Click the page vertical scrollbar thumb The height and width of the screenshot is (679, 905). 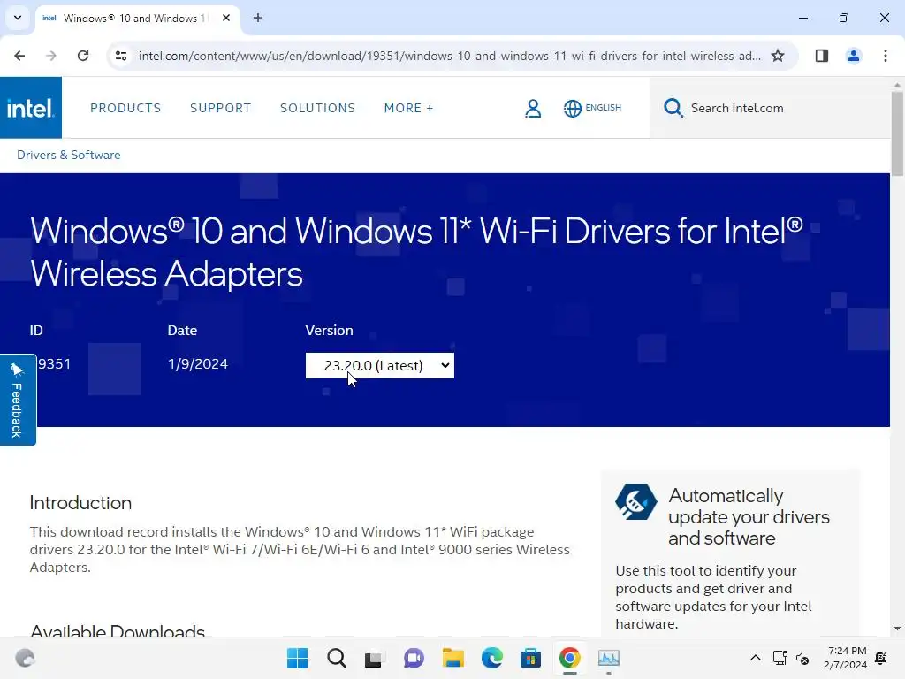(x=897, y=133)
